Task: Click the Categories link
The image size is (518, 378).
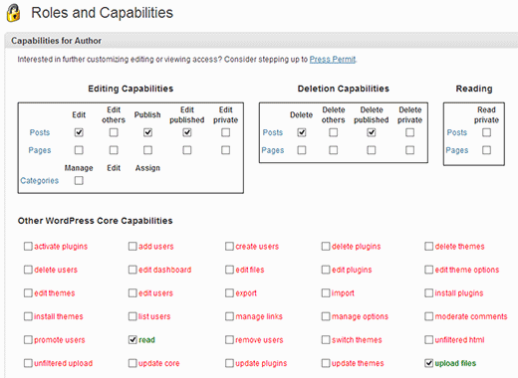Action: (39, 181)
